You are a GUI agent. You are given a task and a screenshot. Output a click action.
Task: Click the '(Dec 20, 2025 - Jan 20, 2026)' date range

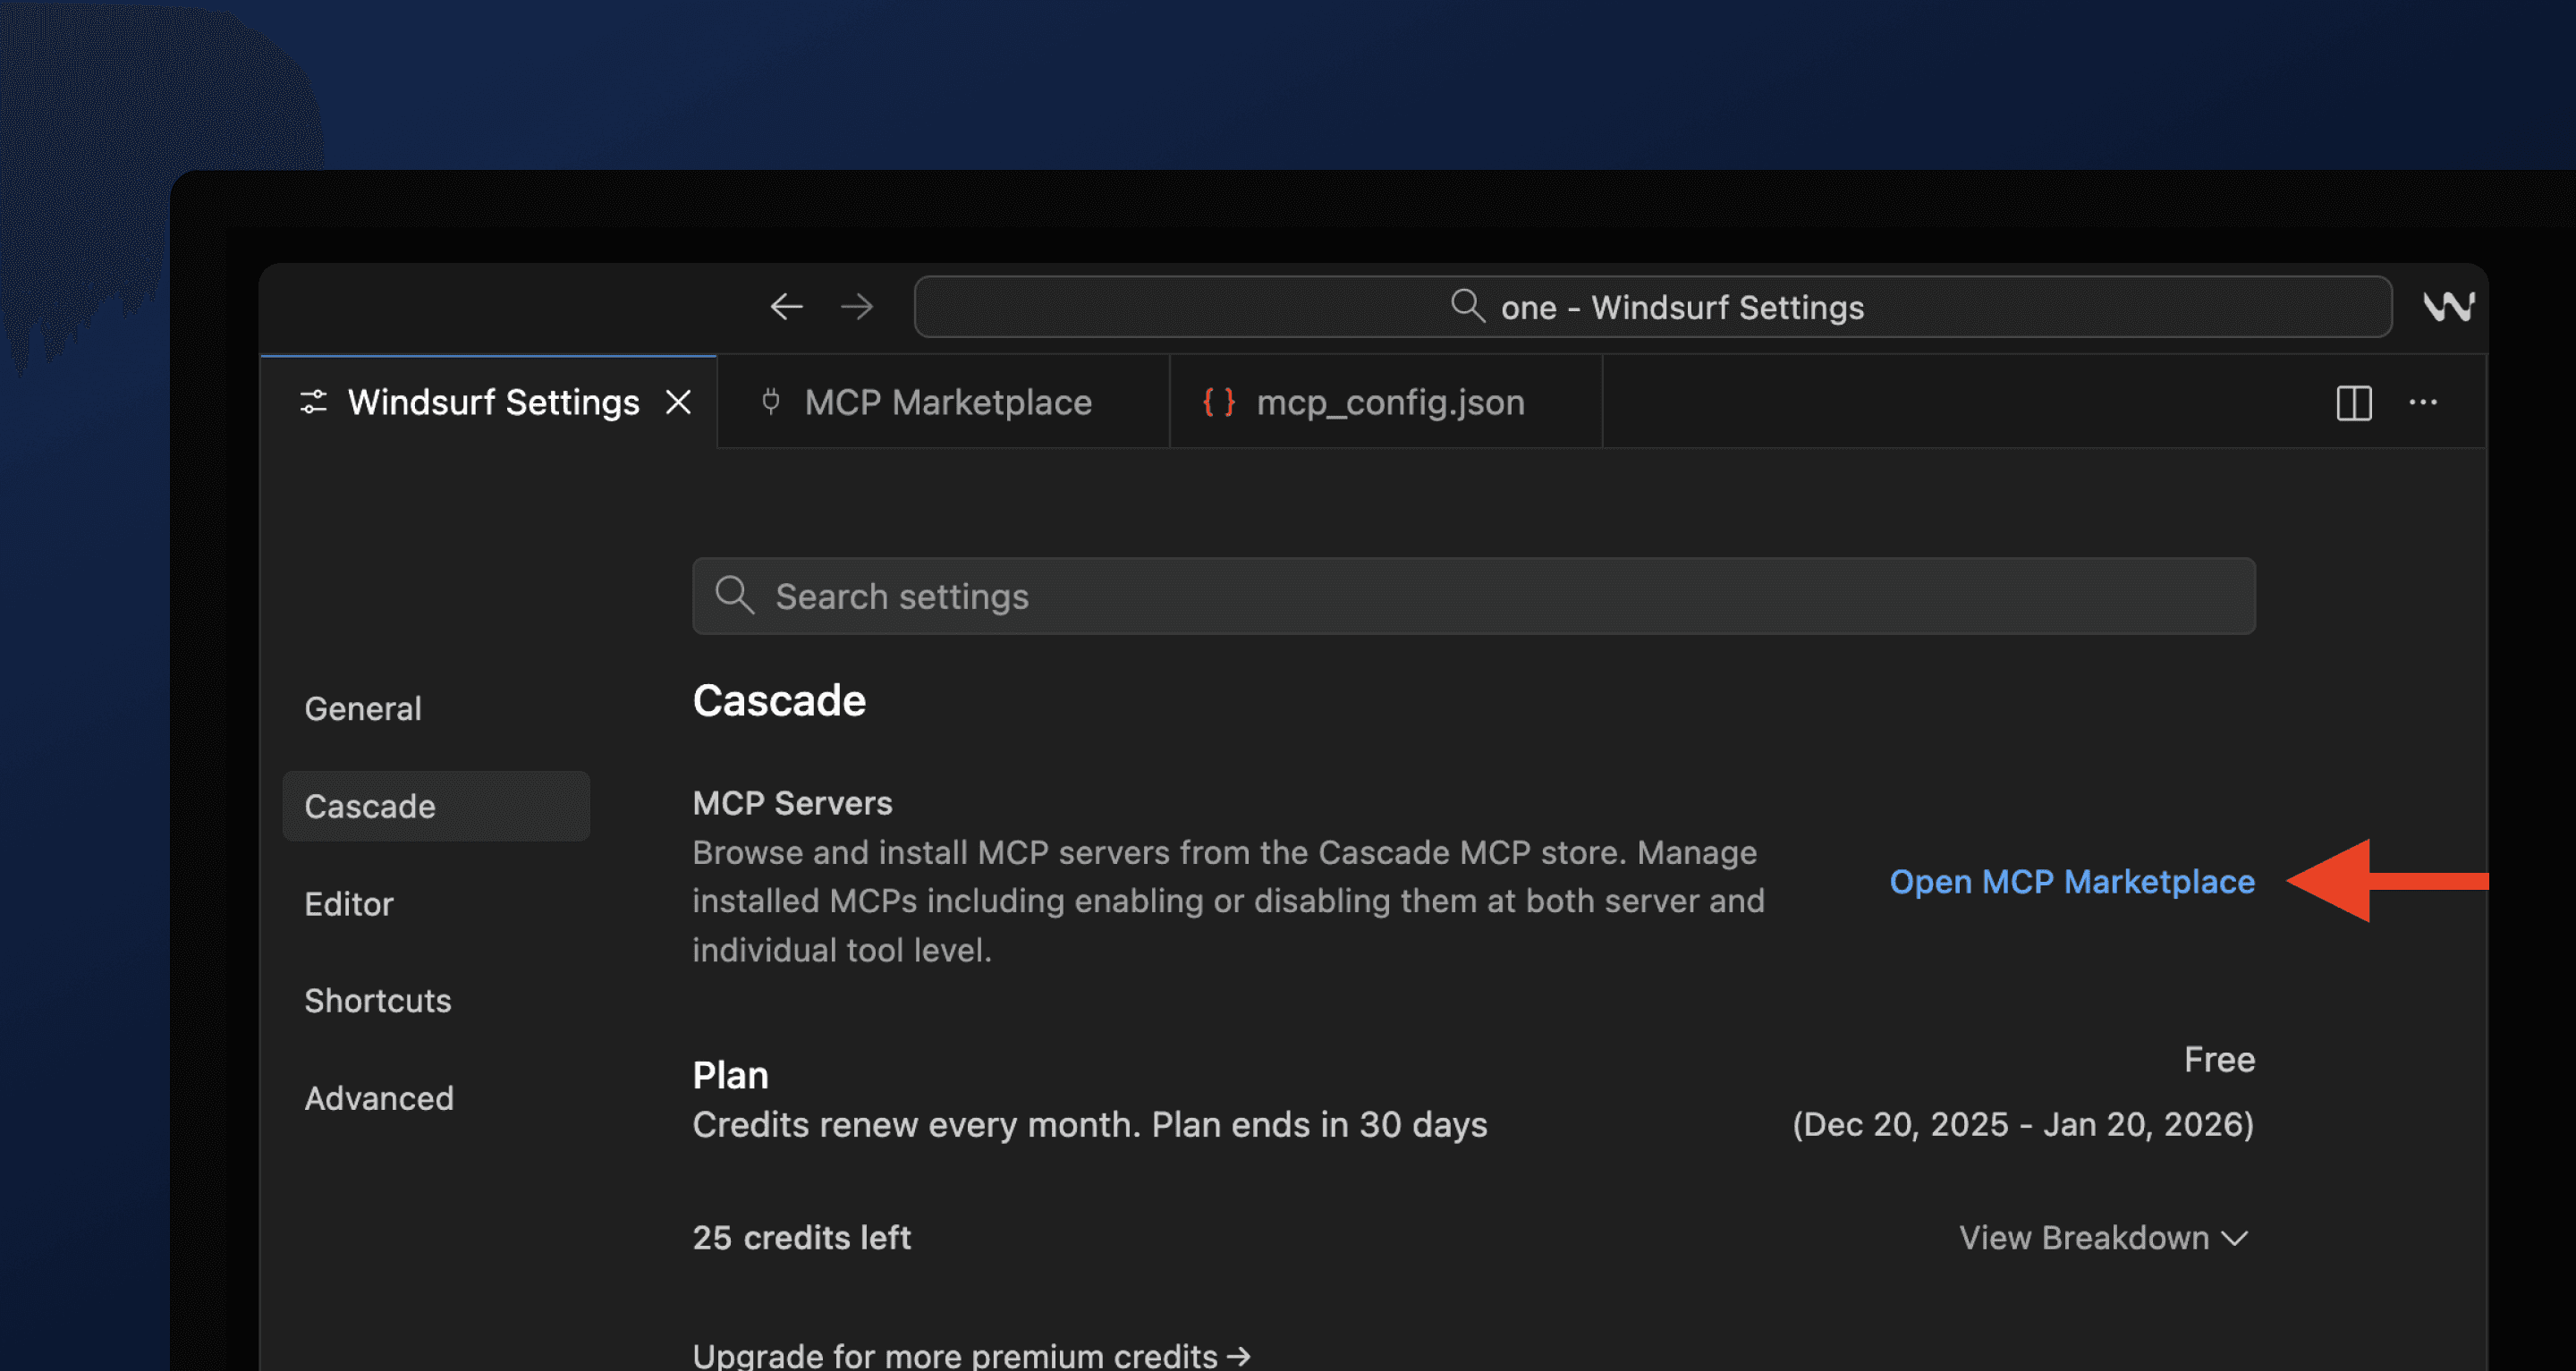2023,1124
